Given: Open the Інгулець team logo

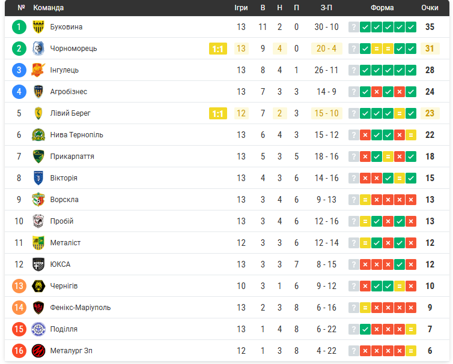Looking at the screenshot, I should point(38,70).
